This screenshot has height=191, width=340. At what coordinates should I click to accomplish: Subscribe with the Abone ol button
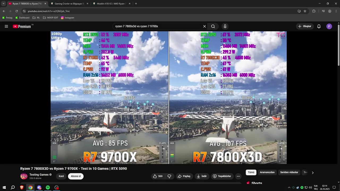coord(76,176)
